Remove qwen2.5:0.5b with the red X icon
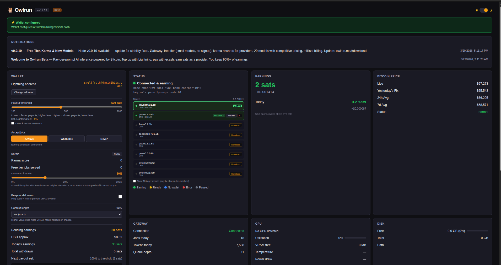501x265 pixels. pos(240,116)
